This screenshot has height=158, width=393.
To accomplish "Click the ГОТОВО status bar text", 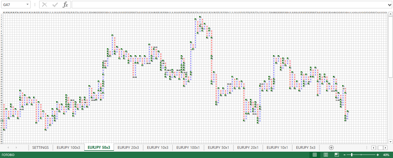I will [8, 155].
